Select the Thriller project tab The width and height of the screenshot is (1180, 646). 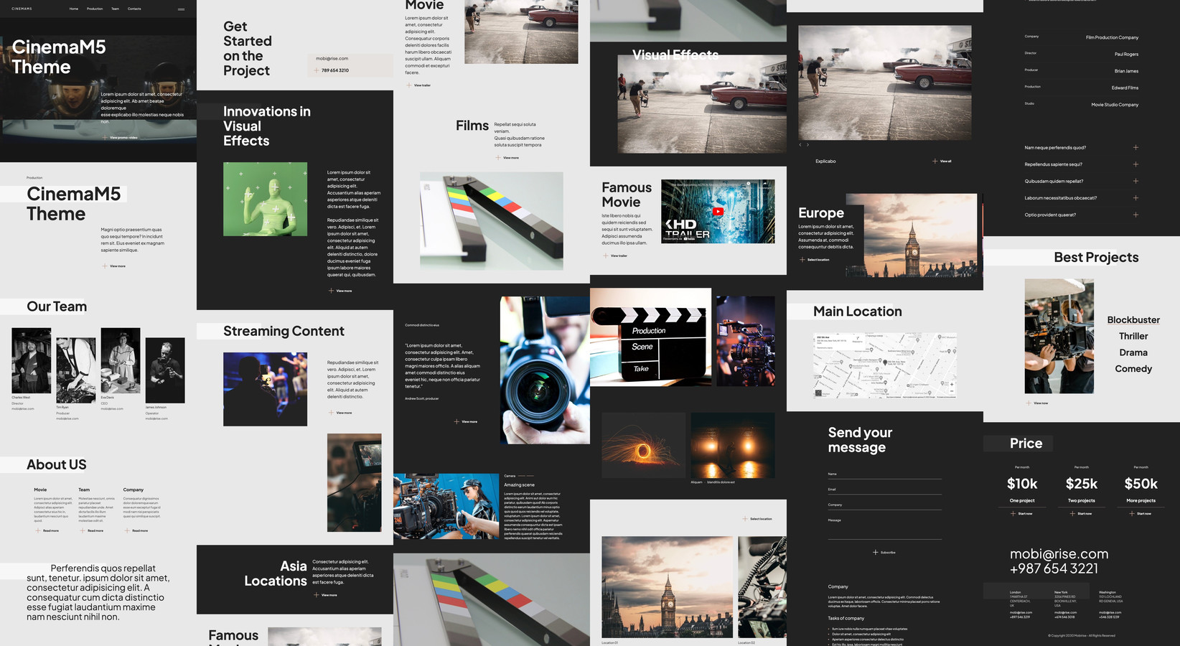(1133, 336)
